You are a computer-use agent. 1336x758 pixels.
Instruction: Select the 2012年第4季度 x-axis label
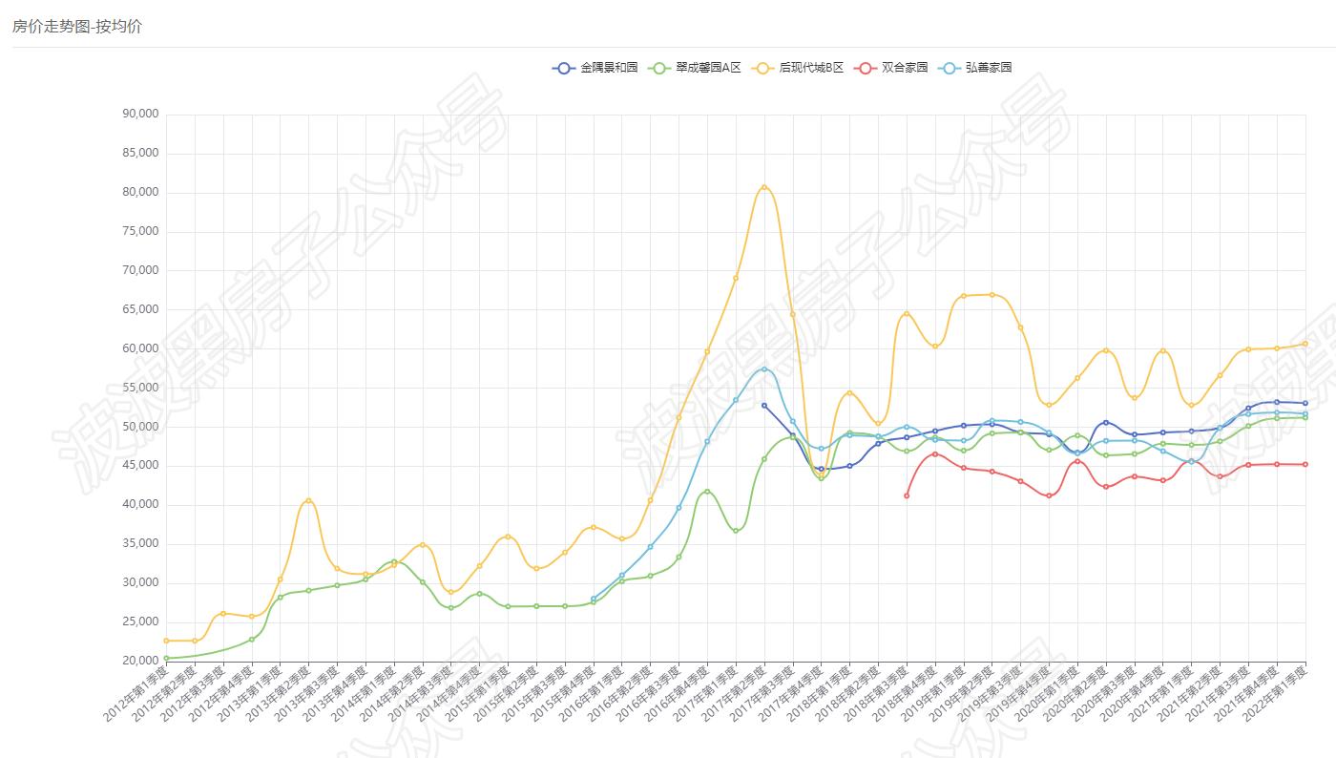pyautogui.click(x=221, y=693)
